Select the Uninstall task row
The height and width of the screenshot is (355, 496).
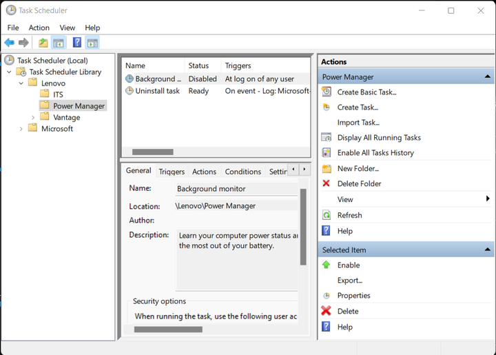pos(216,91)
